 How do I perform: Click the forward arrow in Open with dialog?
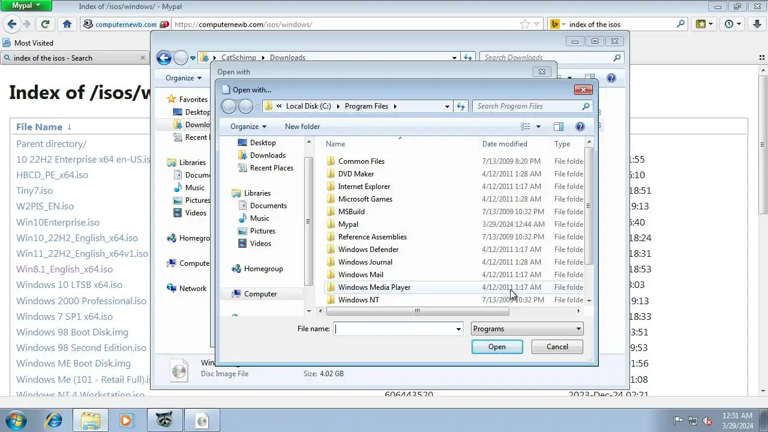(245, 107)
